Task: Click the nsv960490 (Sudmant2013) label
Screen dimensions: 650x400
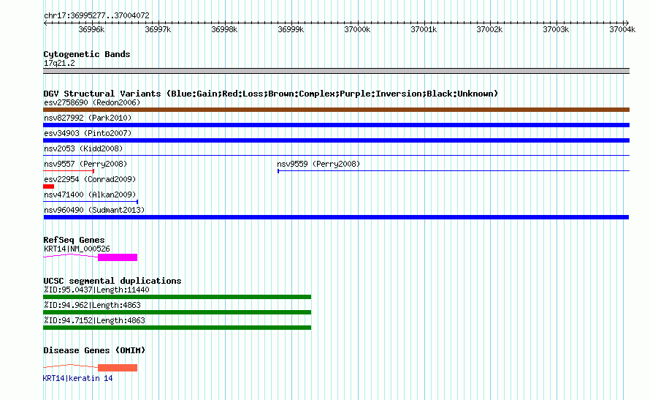Action: [94, 210]
